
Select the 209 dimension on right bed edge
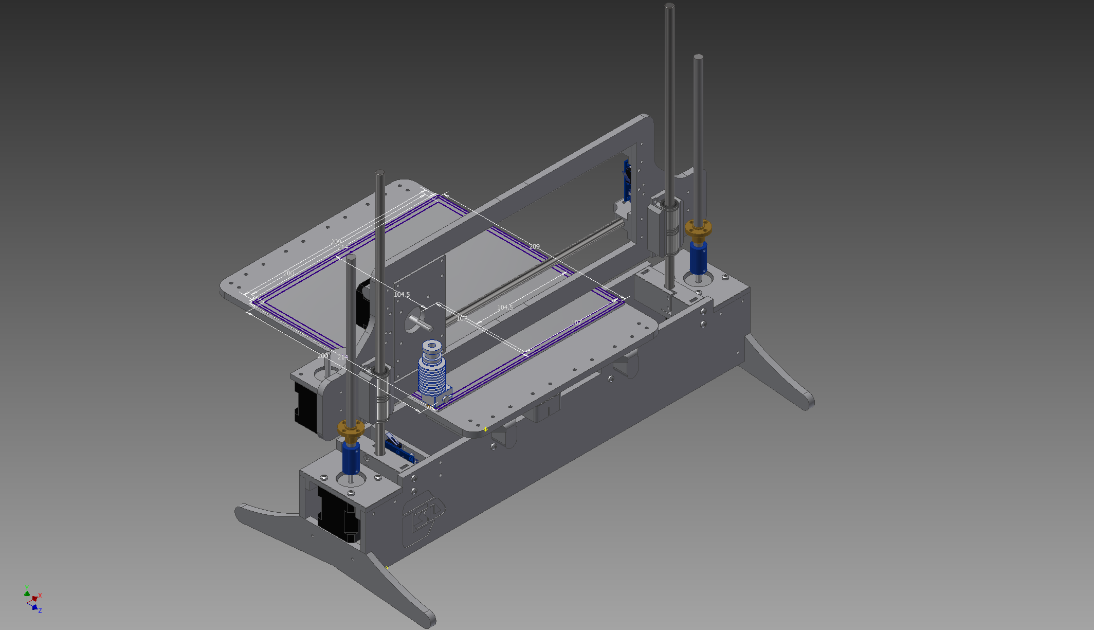[535, 246]
